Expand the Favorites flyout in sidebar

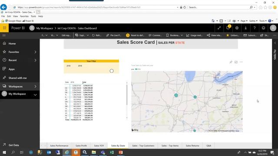35,52
